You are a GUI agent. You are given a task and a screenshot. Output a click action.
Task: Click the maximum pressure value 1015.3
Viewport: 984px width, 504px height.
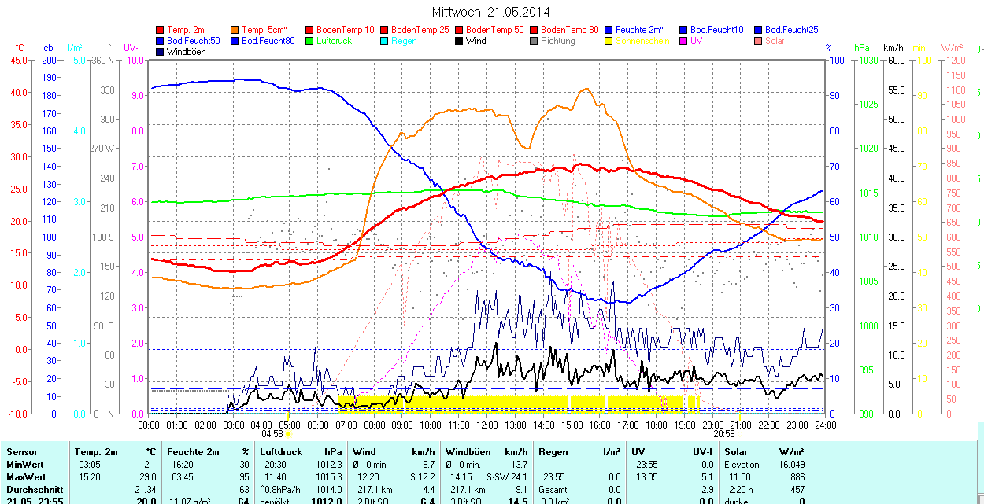[328, 477]
